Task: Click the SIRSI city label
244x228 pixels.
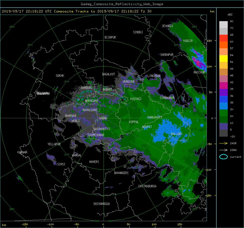Action: 61,164
